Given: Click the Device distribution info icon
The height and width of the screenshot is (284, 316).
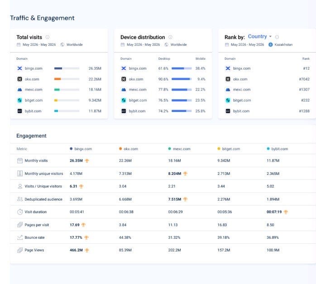Looking at the screenshot, I should click(x=170, y=37).
